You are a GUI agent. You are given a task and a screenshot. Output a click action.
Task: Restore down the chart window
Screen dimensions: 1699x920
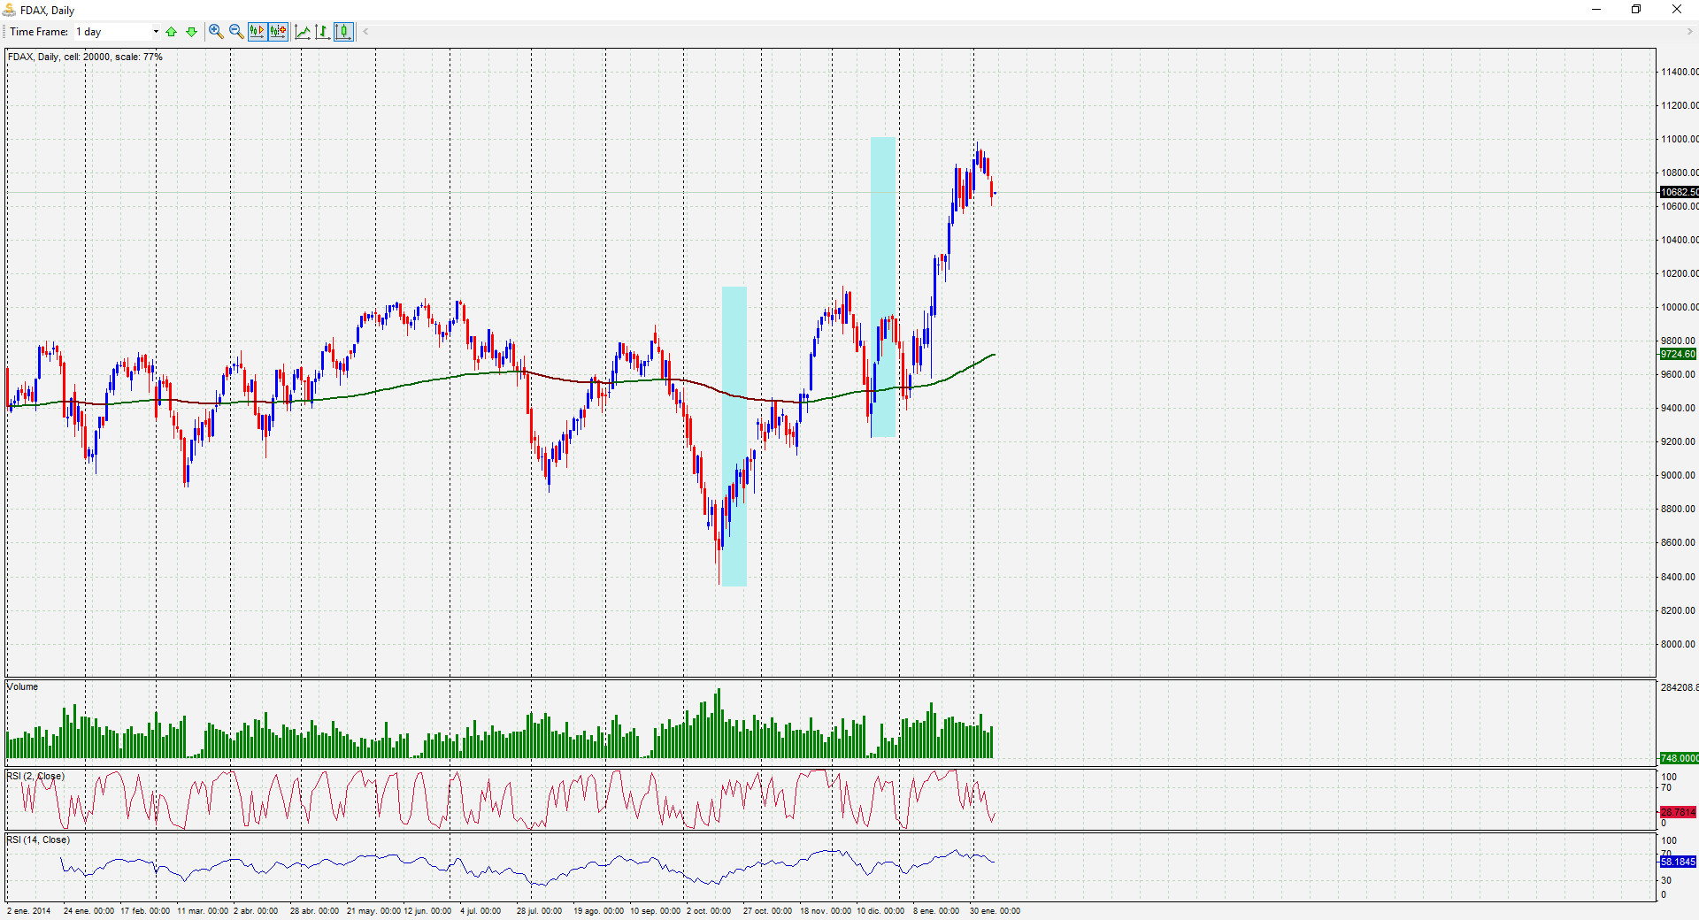1636,10
